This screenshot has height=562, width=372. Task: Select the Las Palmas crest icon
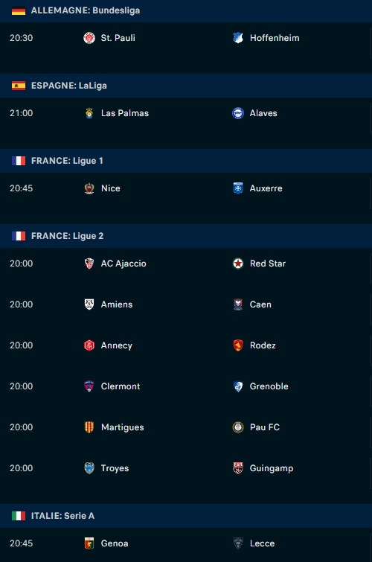(89, 113)
